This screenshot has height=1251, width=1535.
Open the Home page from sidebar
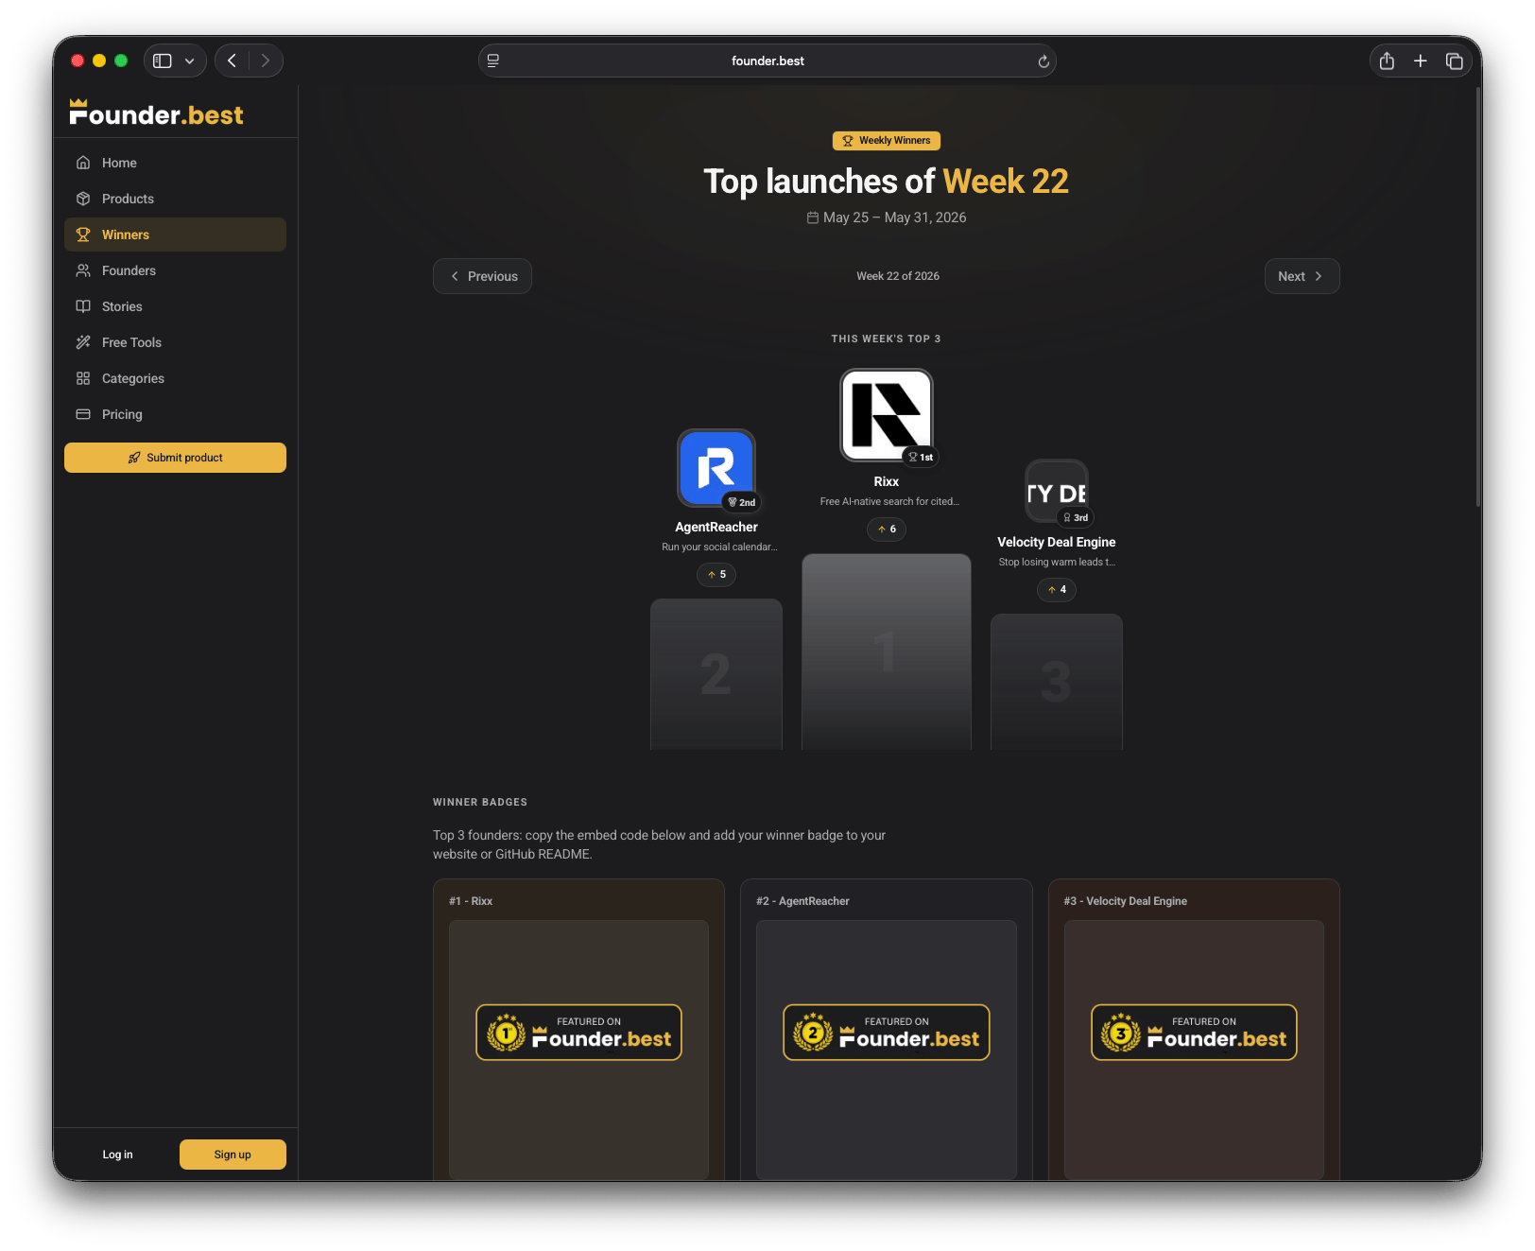click(175, 163)
